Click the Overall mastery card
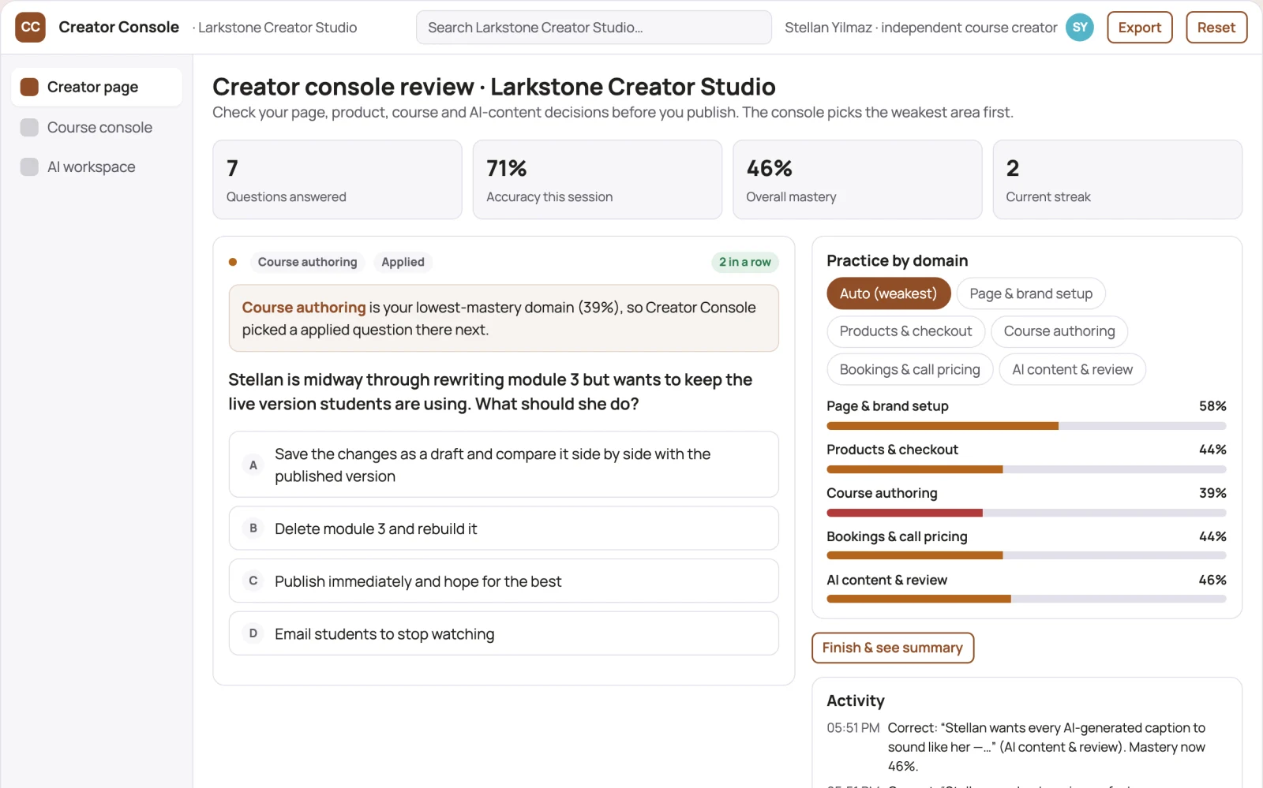Screen dimensions: 1263x788 pos(857,180)
